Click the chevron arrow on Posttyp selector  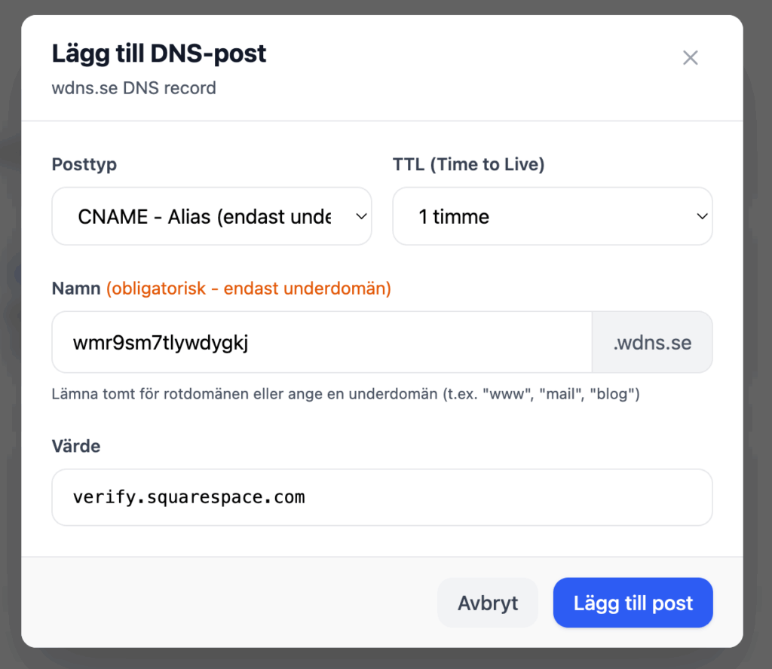pos(360,217)
